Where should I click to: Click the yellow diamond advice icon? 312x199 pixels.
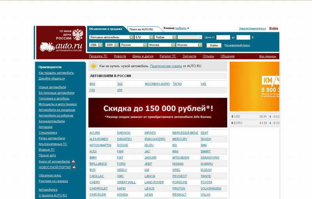tap(94, 66)
